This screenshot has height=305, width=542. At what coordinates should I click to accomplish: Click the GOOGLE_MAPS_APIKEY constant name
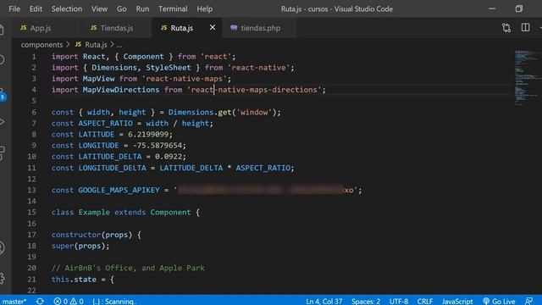click(x=119, y=190)
